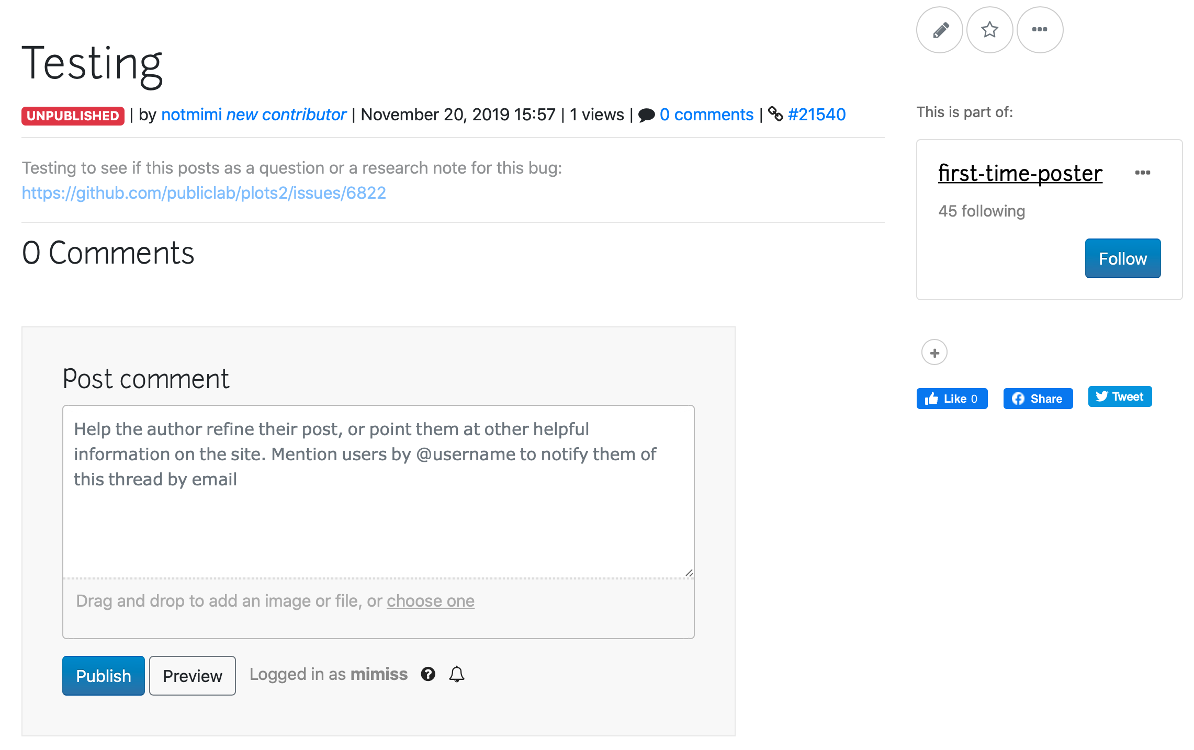This screenshot has width=1194, height=750.
Task: Click 'choose one' to attach a file
Action: [430, 600]
